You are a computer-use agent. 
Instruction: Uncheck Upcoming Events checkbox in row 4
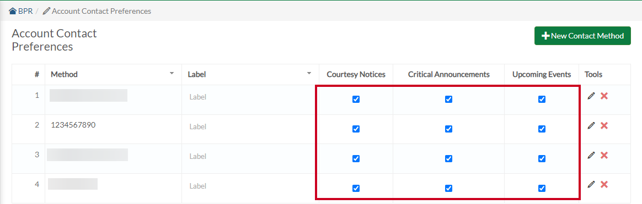[x=542, y=188]
